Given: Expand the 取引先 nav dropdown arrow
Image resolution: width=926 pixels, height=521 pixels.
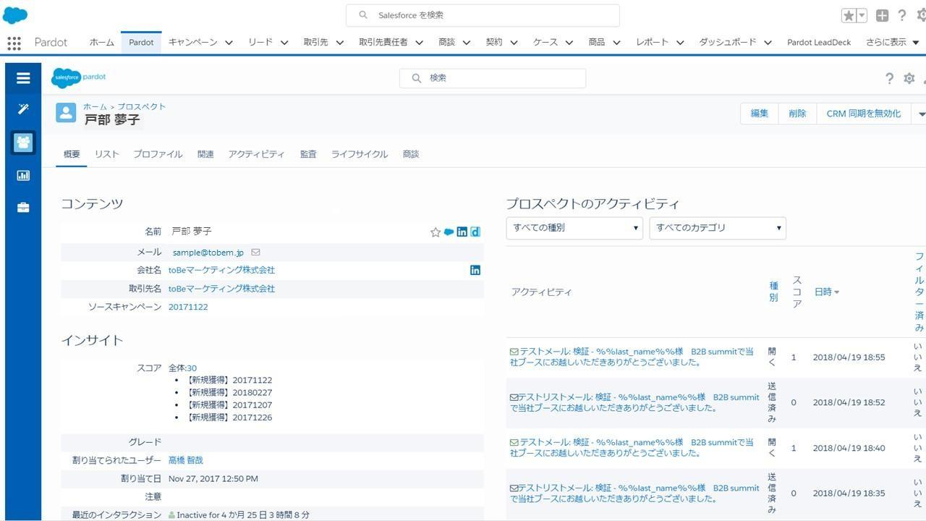Looking at the screenshot, I should pyautogui.click(x=339, y=43).
